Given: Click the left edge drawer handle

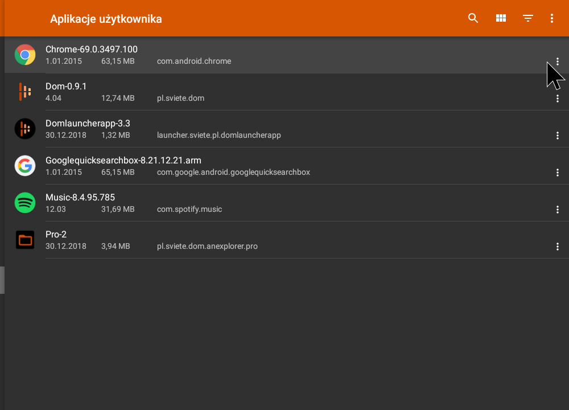Looking at the screenshot, I should click(2, 280).
